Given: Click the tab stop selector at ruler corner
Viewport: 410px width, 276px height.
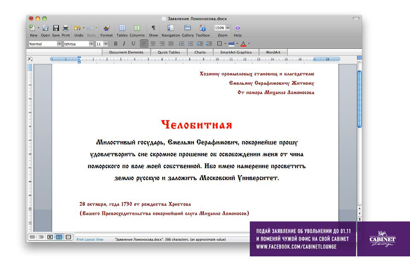Looking at the screenshot, I should click(30, 59).
